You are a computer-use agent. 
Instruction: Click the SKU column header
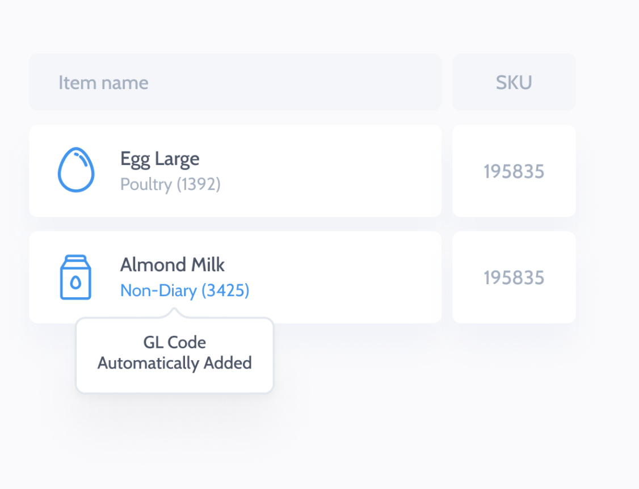tap(514, 83)
